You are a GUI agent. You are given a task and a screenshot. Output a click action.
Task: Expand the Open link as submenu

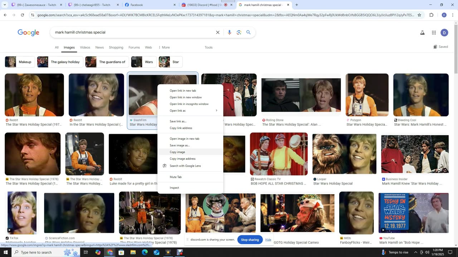(x=190, y=111)
